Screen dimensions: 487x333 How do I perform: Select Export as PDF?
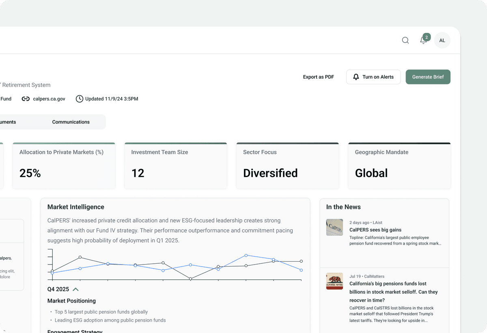[318, 77]
